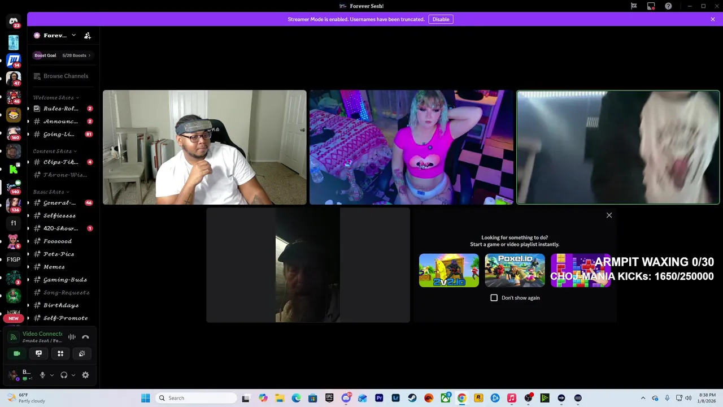Open the Forever Sesh server dropdown menu

[55, 36]
